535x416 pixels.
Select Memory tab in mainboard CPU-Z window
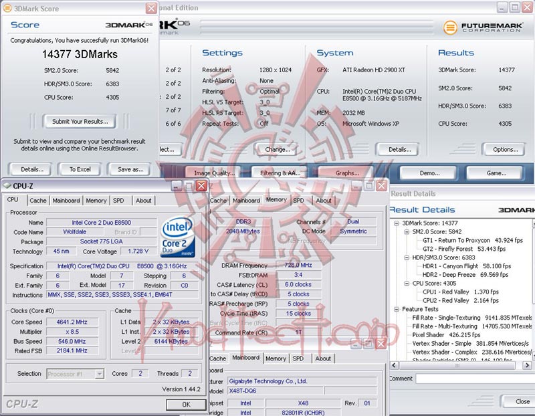276,358
